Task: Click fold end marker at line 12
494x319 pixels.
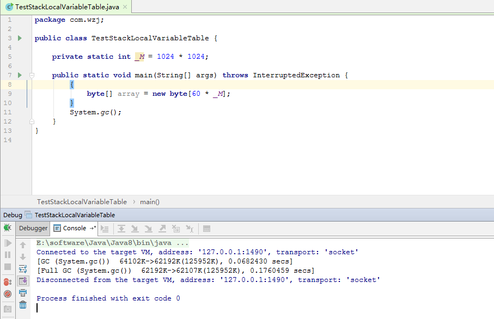Action: tap(32, 121)
